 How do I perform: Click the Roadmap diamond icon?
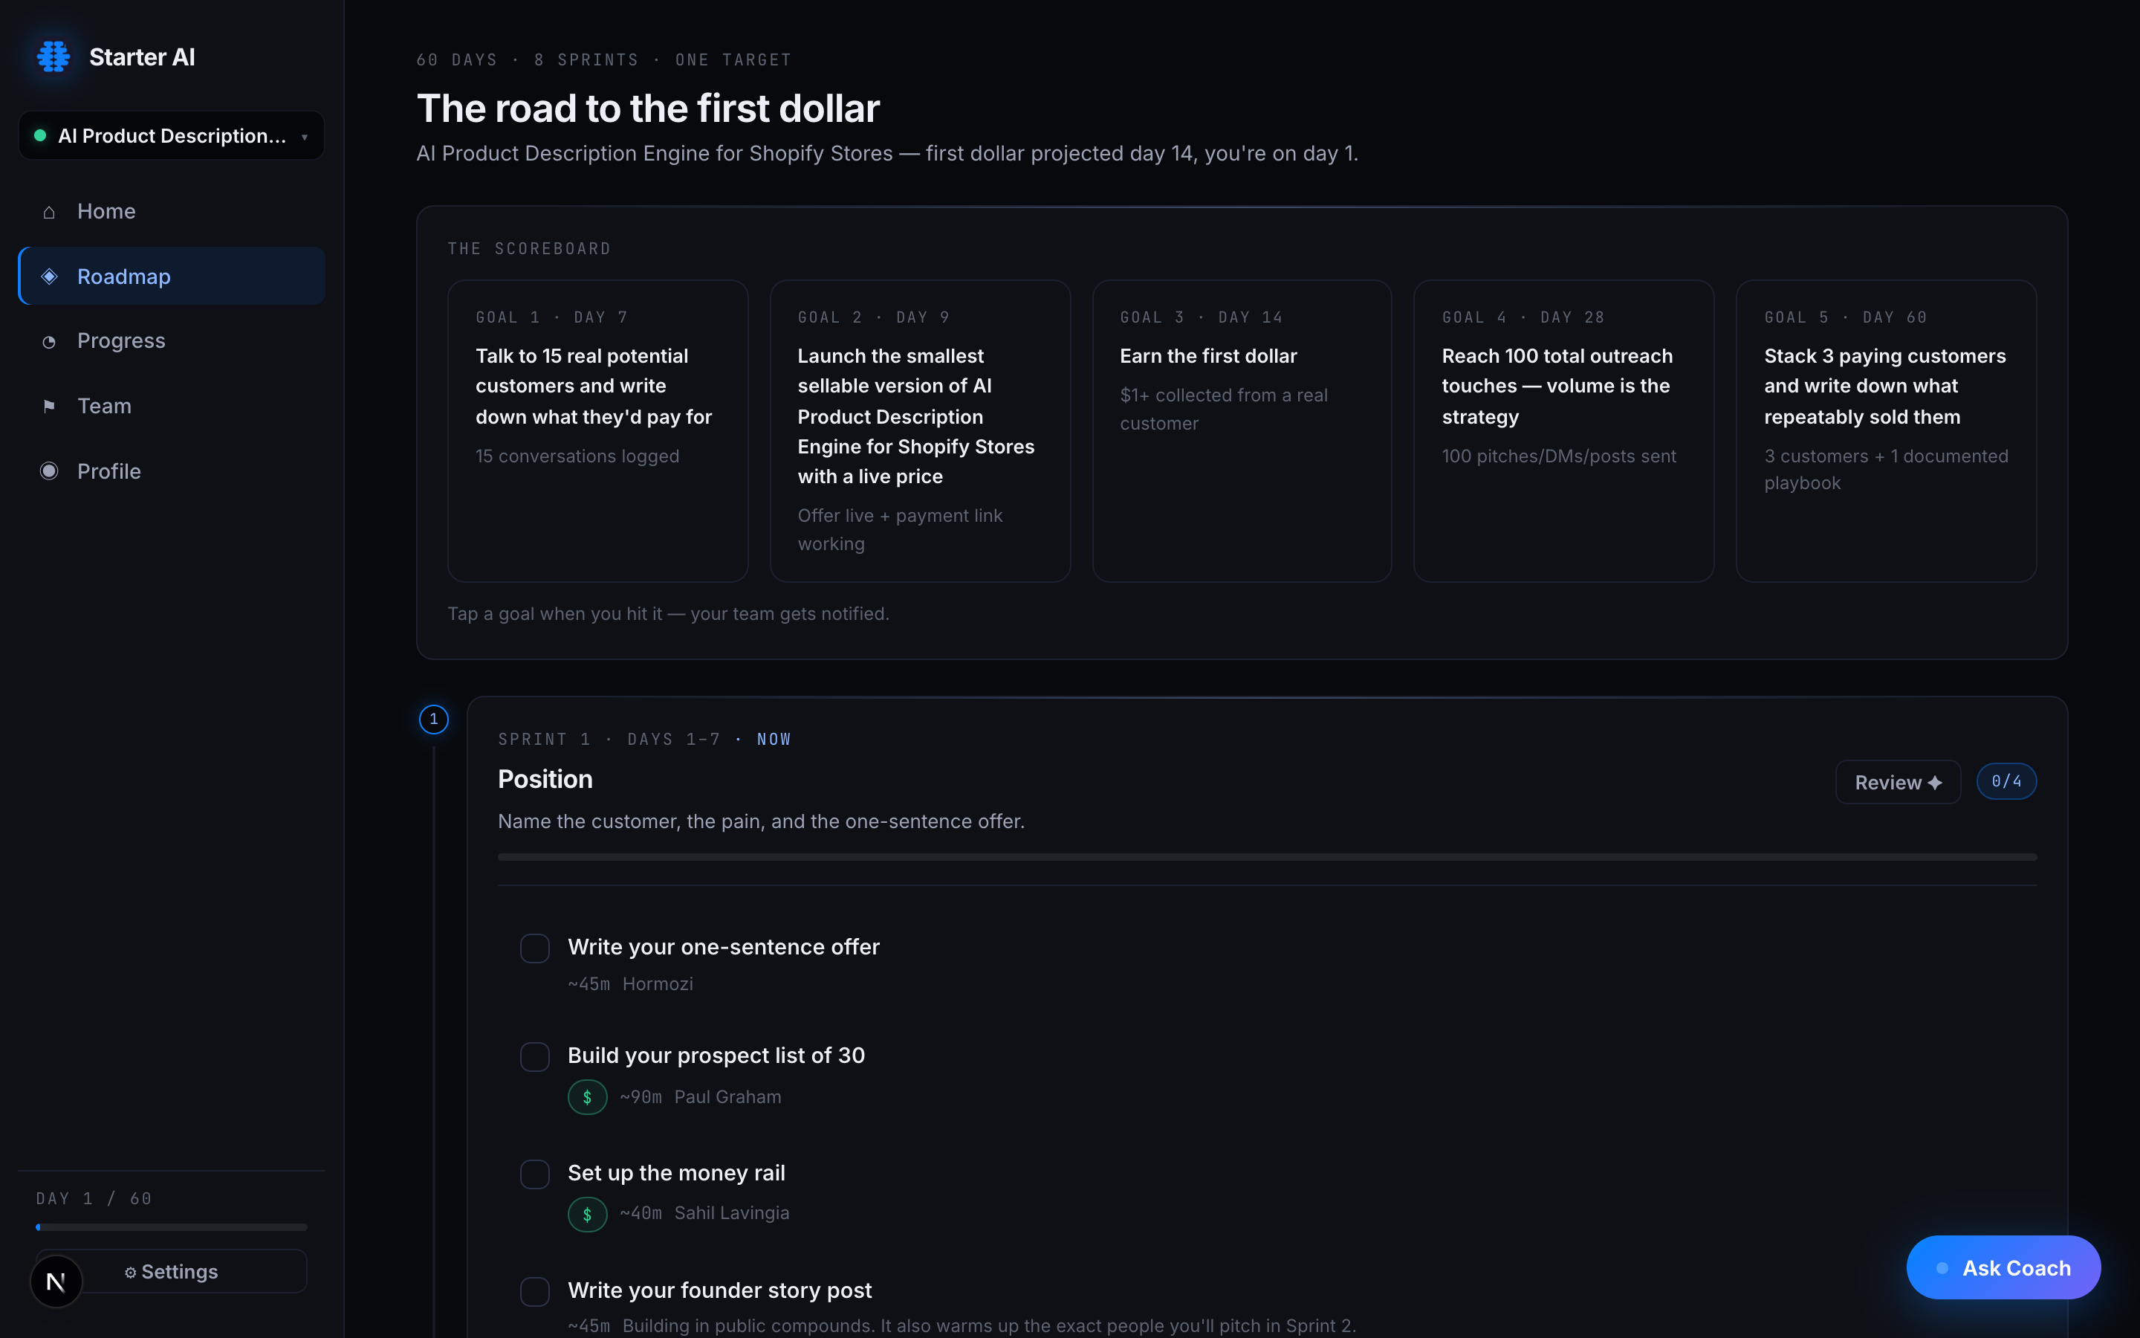tap(50, 276)
